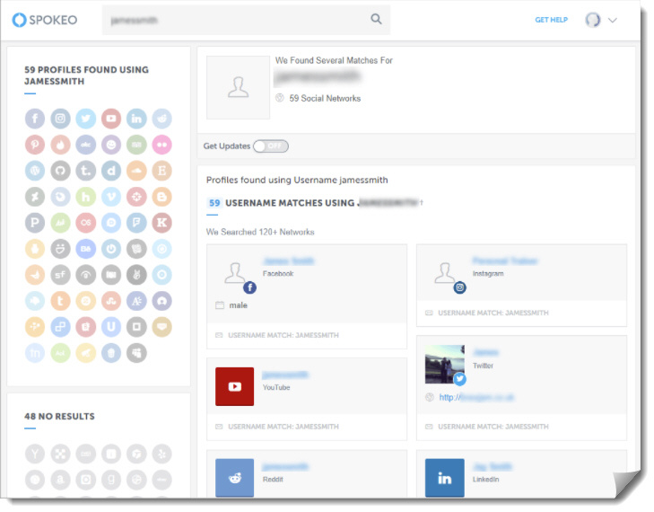Click the blurred name link on Facebook card

(x=289, y=261)
